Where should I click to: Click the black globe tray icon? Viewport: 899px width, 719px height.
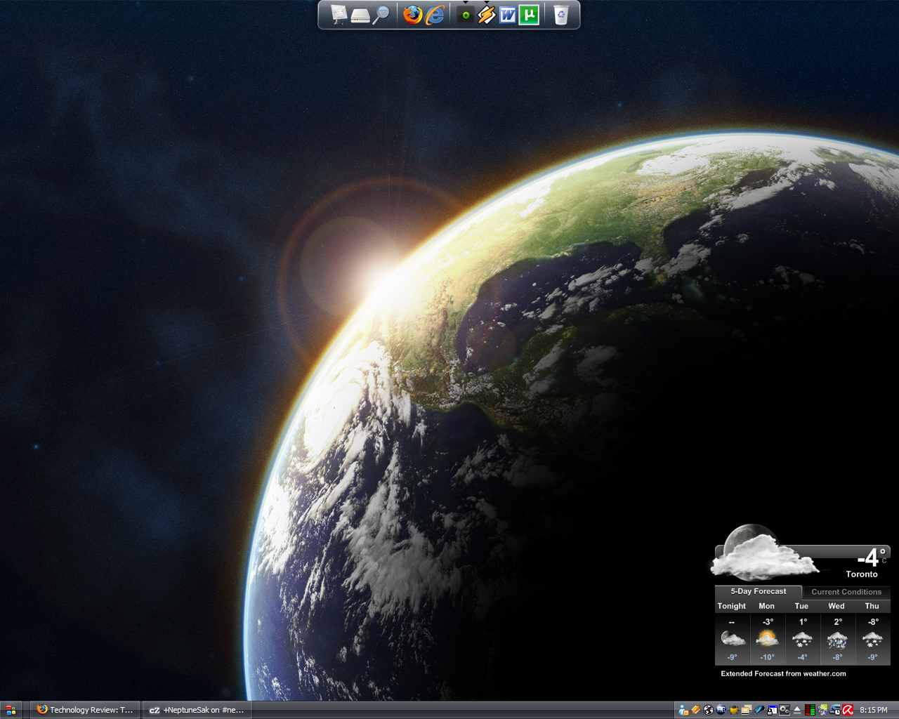[709, 710]
